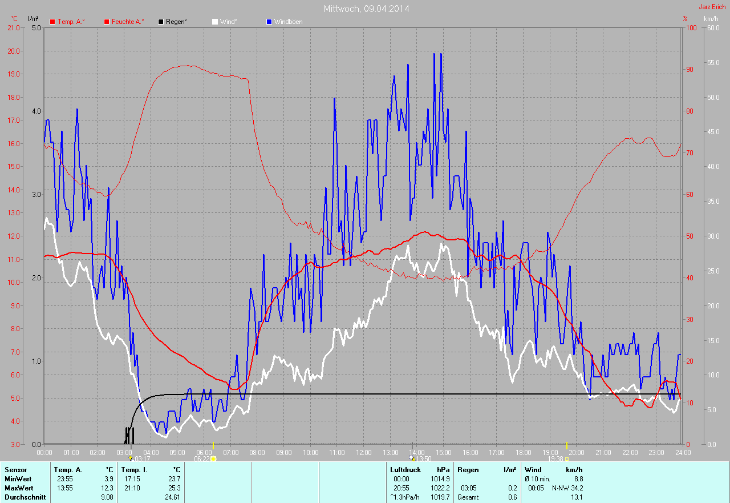Click the 'Temp. A.' column header in table
This screenshot has width=730, height=503.
68,470
